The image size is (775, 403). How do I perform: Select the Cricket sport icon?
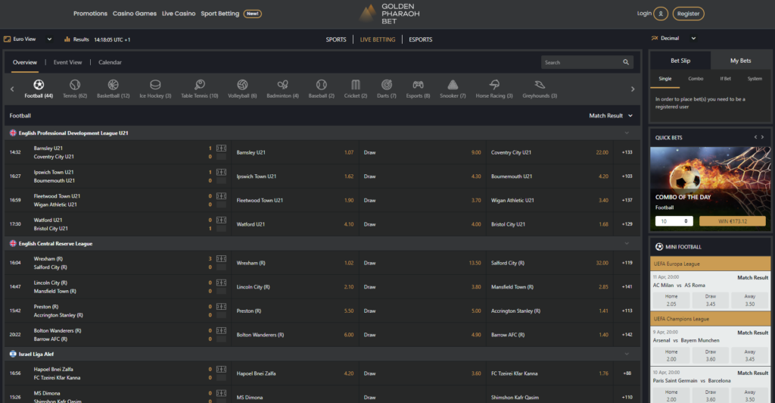[356, 85]
